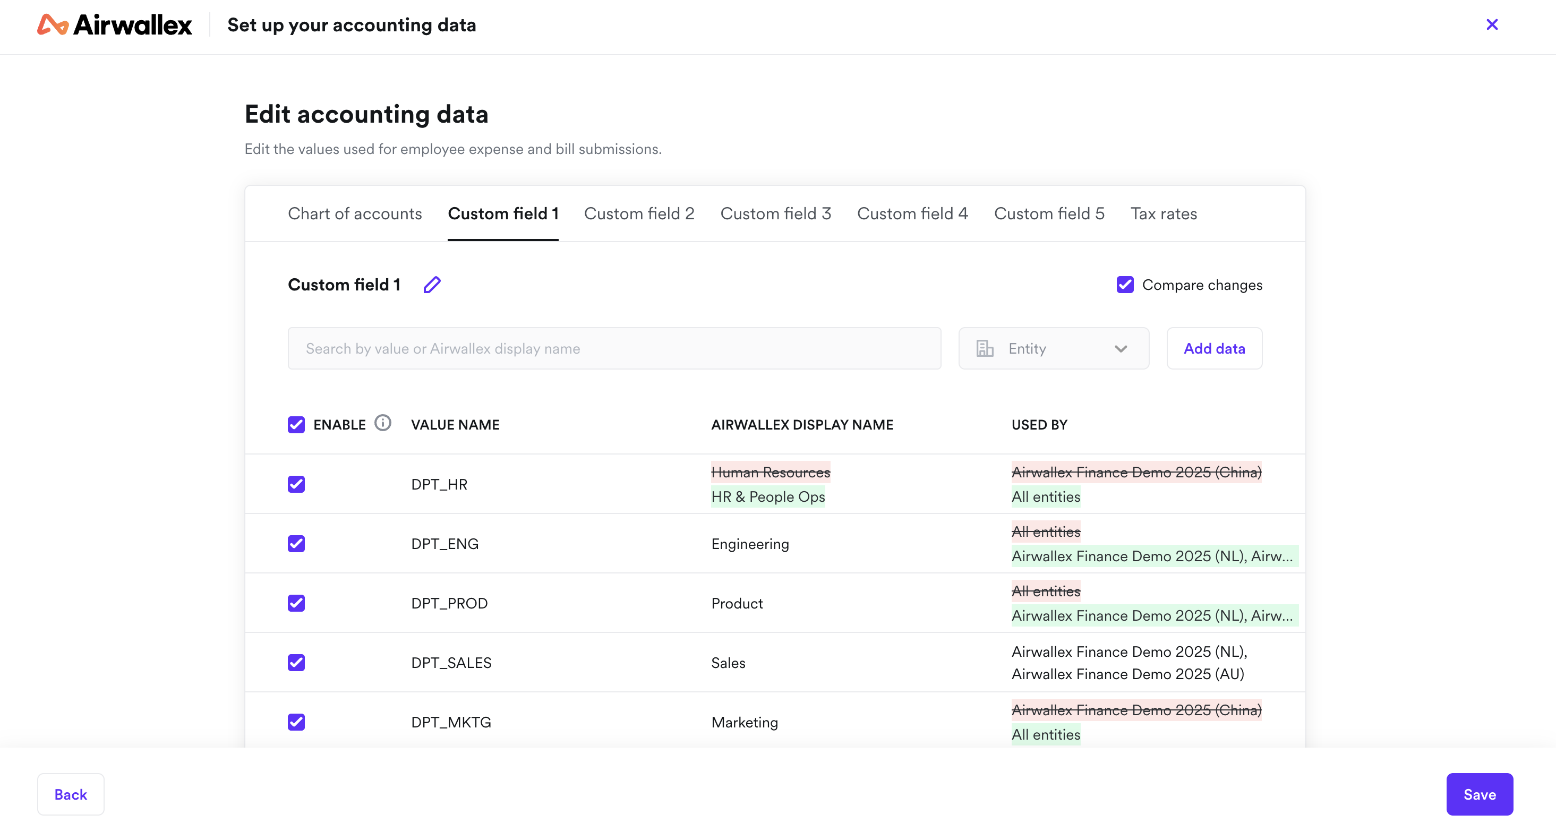Click the search by value input field
This screenshot has height=840, width=1556.
coord(614,348)
